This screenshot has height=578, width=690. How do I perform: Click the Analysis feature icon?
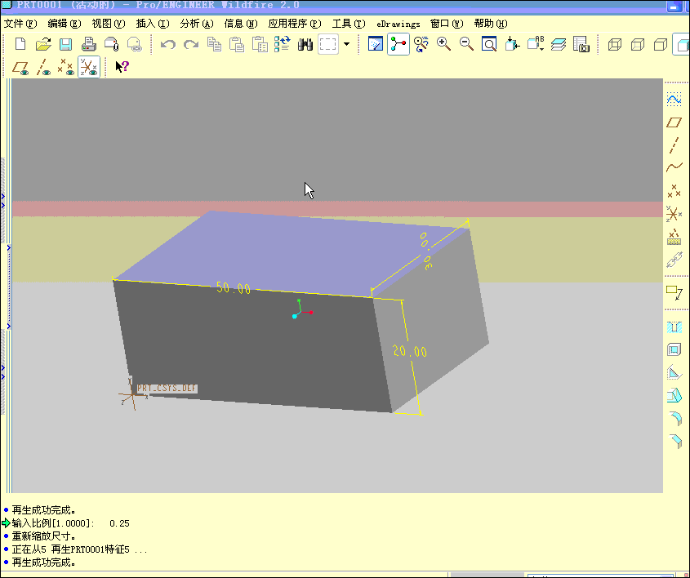674,237
